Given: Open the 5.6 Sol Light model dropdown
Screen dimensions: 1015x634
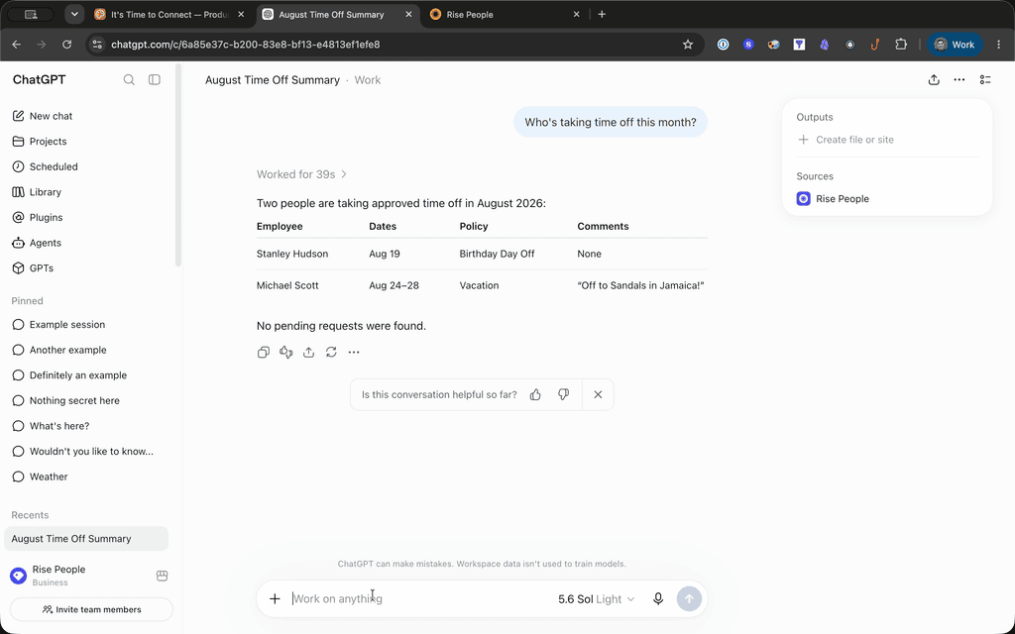Looking at the screenshot, I should coord(596,599).
